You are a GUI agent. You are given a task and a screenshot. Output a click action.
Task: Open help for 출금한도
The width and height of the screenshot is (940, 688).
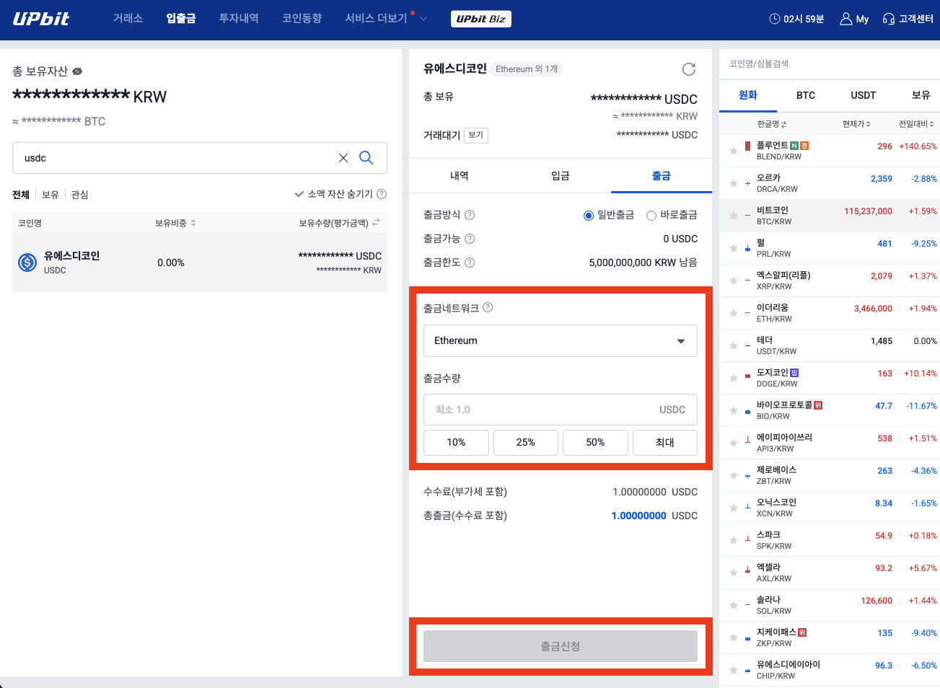(x=470, y=263)
